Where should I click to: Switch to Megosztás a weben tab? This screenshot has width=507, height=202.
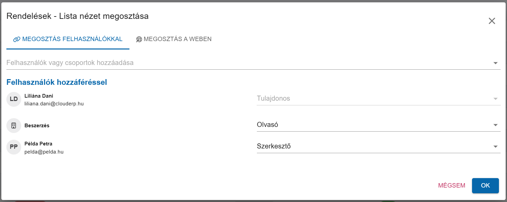click(174, 39)
